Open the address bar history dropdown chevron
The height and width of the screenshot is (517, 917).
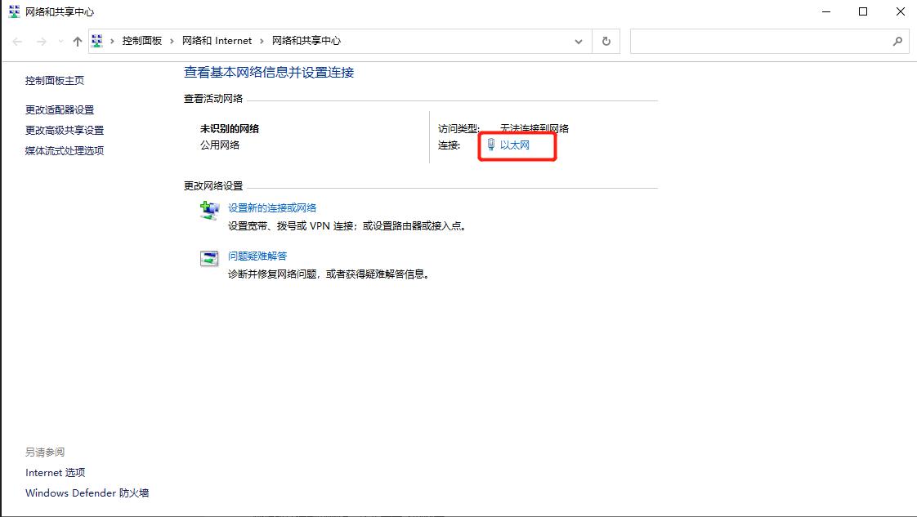coord(579,40)
